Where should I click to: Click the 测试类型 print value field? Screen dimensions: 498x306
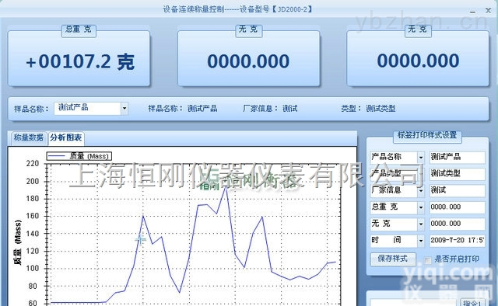coord(457,174)
